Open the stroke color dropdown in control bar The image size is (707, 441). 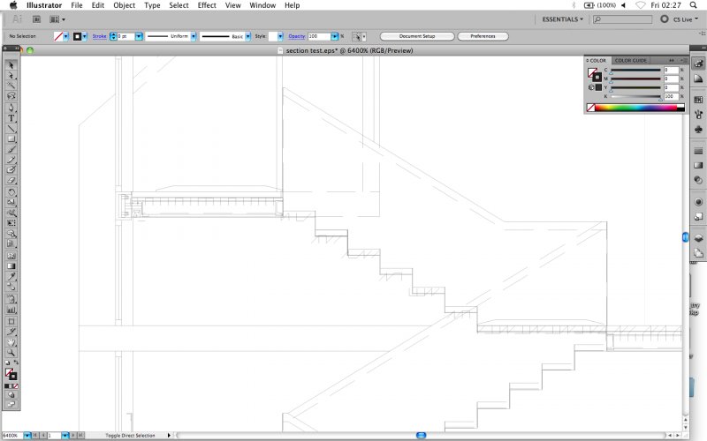tap(84, 36)
